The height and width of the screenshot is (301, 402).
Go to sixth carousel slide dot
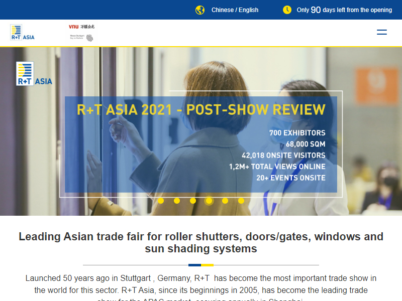point(241,201)
